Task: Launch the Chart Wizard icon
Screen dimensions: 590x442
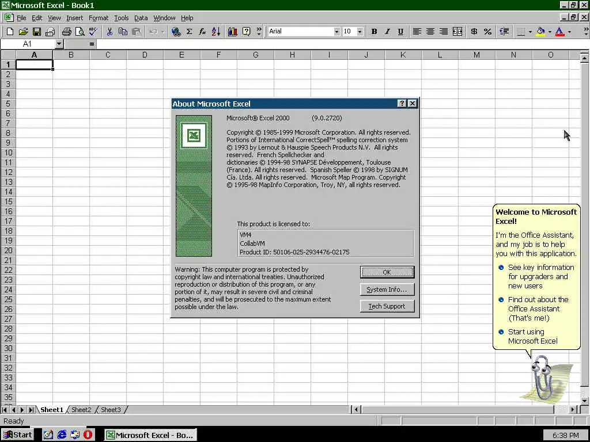Action: pyautogui.click(x=233, y=32)
